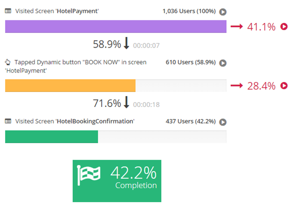Viewport: 294px width, 204px height.
Task: Click the gray play icon next to 437 Users
Action: (x=223, y=122)
